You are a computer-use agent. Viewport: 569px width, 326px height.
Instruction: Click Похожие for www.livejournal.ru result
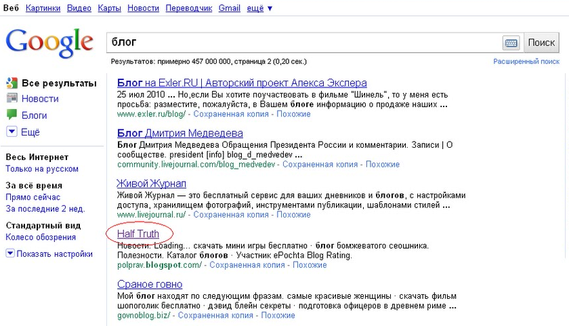pos(293,215)
